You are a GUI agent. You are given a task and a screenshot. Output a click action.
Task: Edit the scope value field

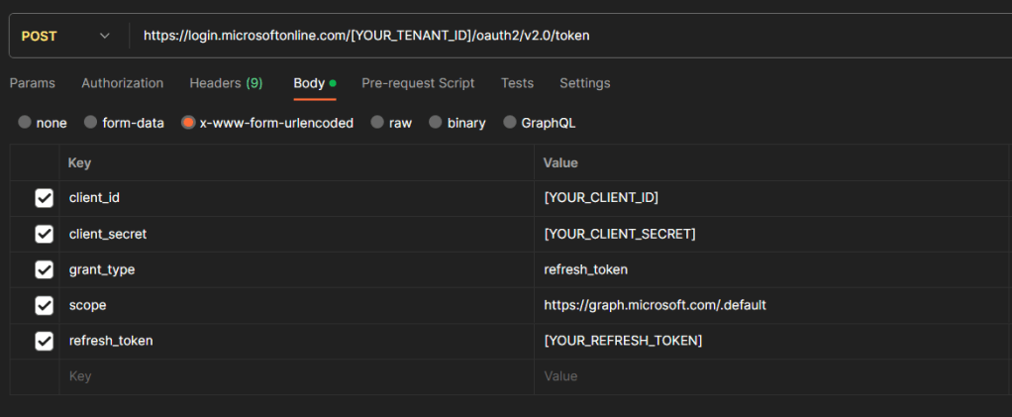tap(655, 305)
